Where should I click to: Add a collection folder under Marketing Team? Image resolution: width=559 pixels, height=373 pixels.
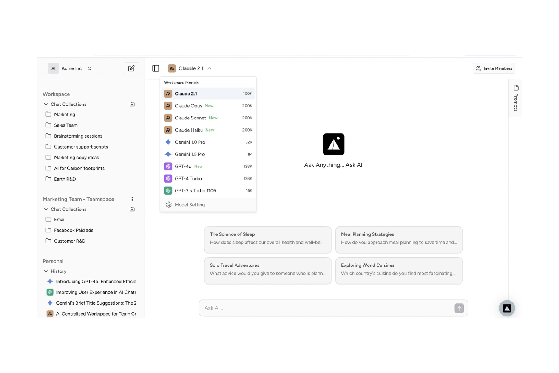[x=132, y=209]
